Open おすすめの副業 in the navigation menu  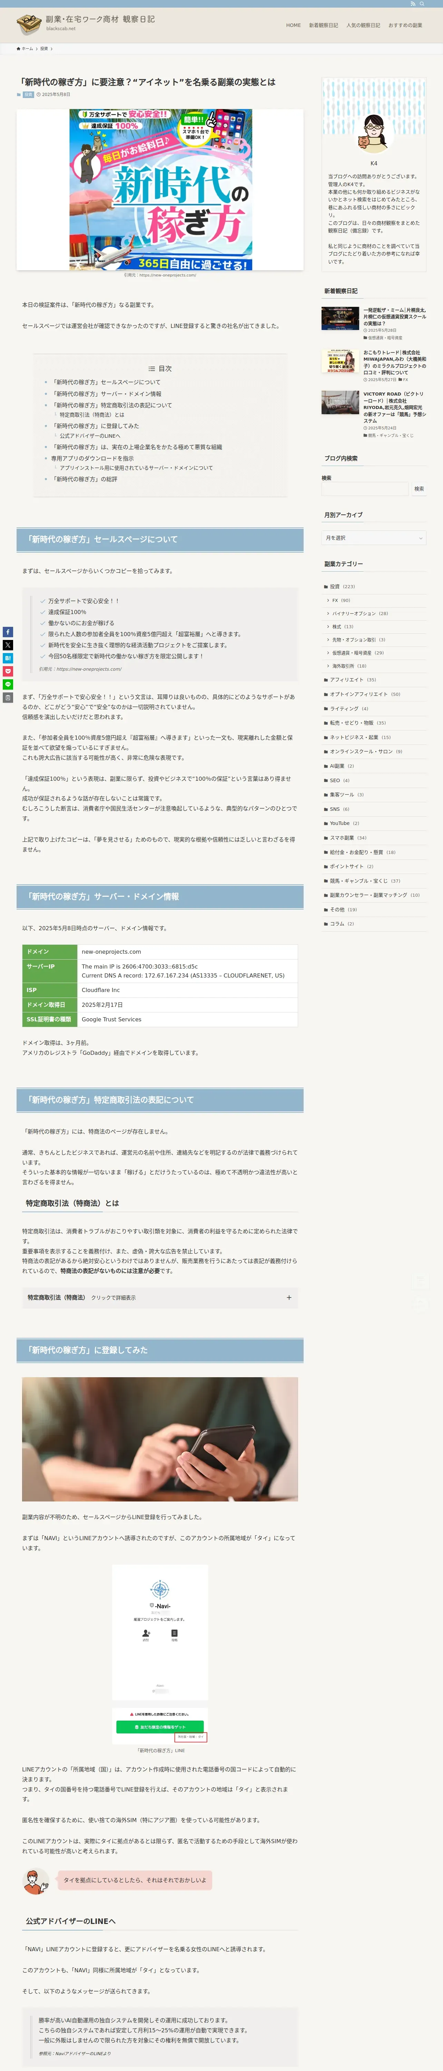click(405, 25)
